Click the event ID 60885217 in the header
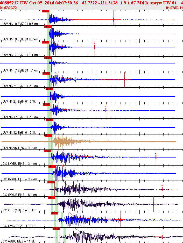Viewport: 183px width, 243px height. point(9,3)
